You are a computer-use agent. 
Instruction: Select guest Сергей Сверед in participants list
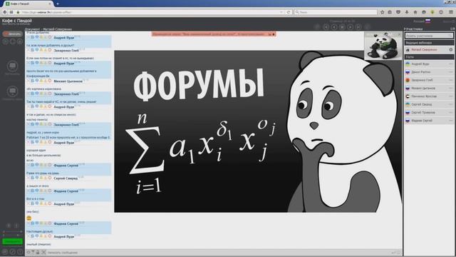coord(429,104)
